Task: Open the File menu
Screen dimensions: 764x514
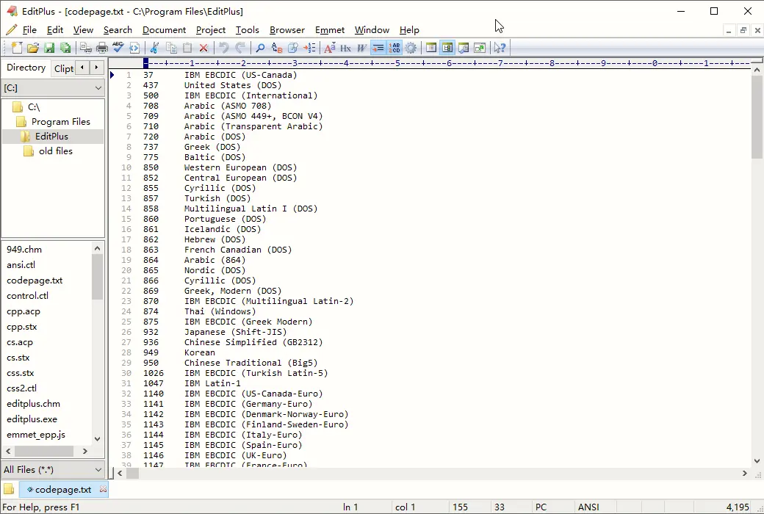Action: coord(29,29)
